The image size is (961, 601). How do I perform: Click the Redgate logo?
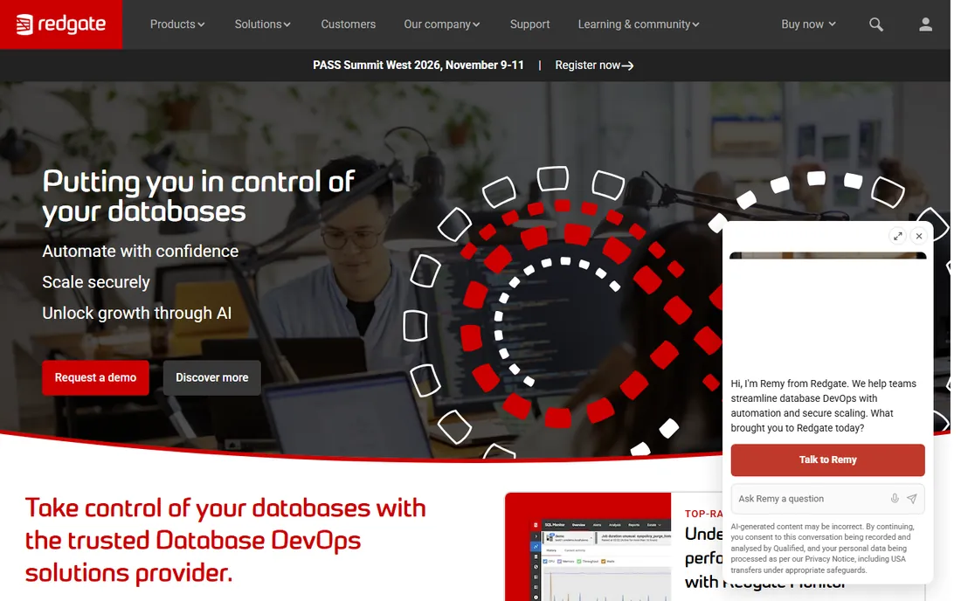[x=60, y=24]
